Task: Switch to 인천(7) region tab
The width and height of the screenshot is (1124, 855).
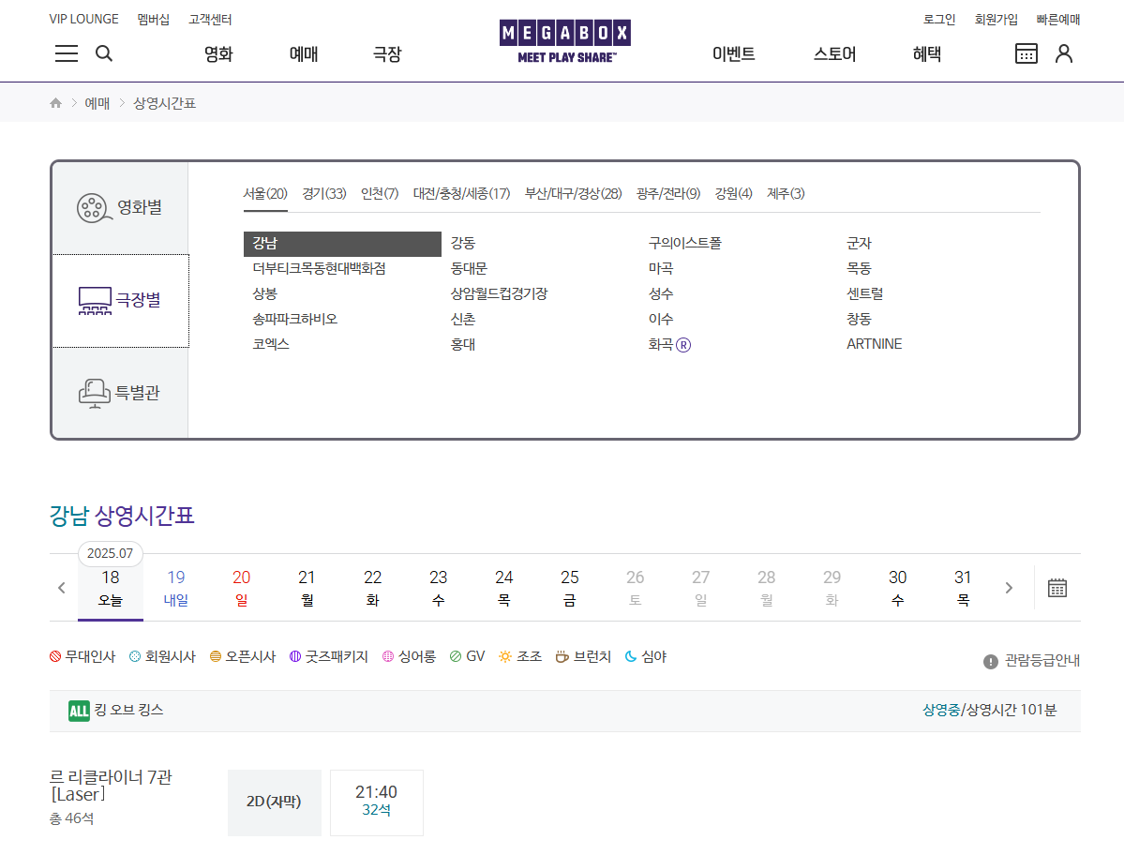Action: tap(380, 193)
